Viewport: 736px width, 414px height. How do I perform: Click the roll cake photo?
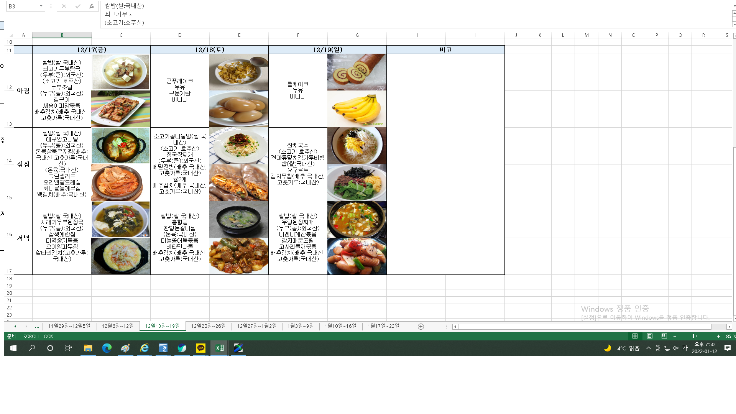click(357, 72)
